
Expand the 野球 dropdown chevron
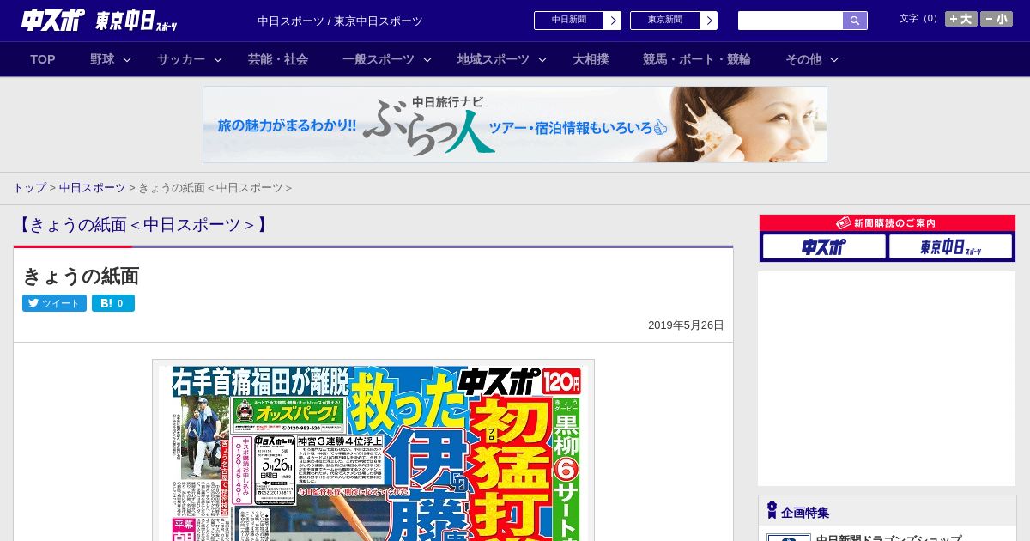click(x=127, y=59)
